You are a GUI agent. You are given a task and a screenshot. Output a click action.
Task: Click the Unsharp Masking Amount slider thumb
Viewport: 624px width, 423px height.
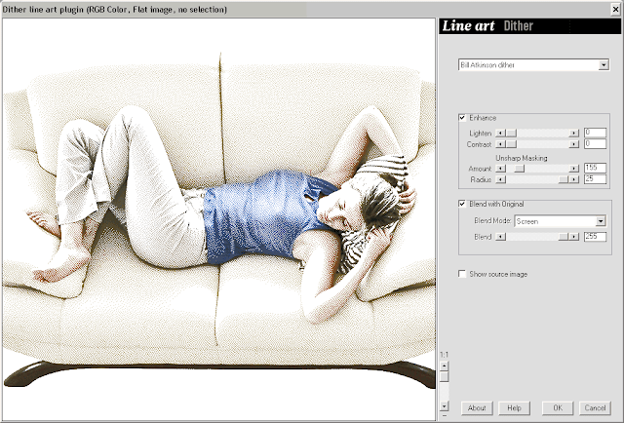tap(520, 169)
